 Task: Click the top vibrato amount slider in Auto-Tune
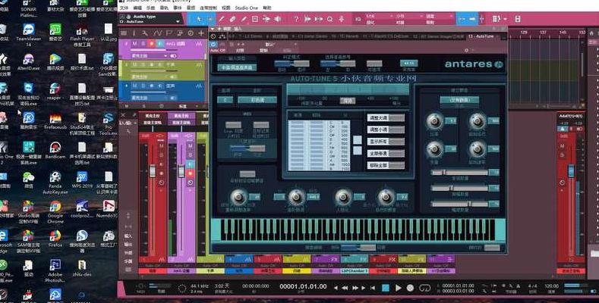(x=459, y=172)
